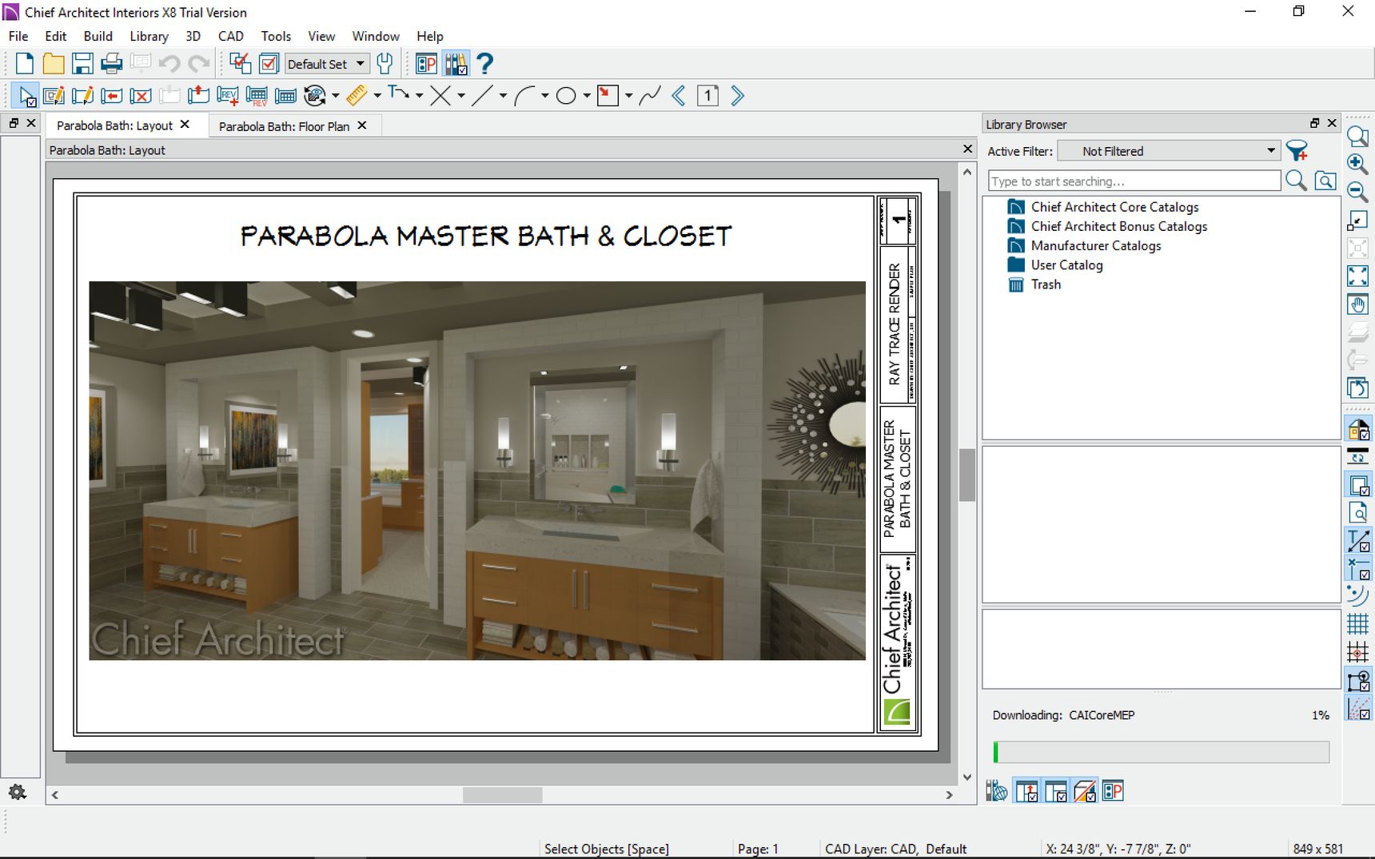Print the layout with the printer icon
1375x859 pixels.
point(111,64)
